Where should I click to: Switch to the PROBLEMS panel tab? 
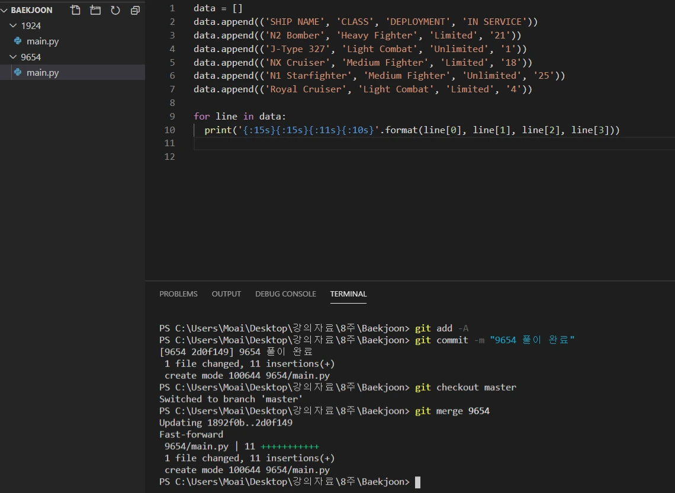click(x=178, y=294)
